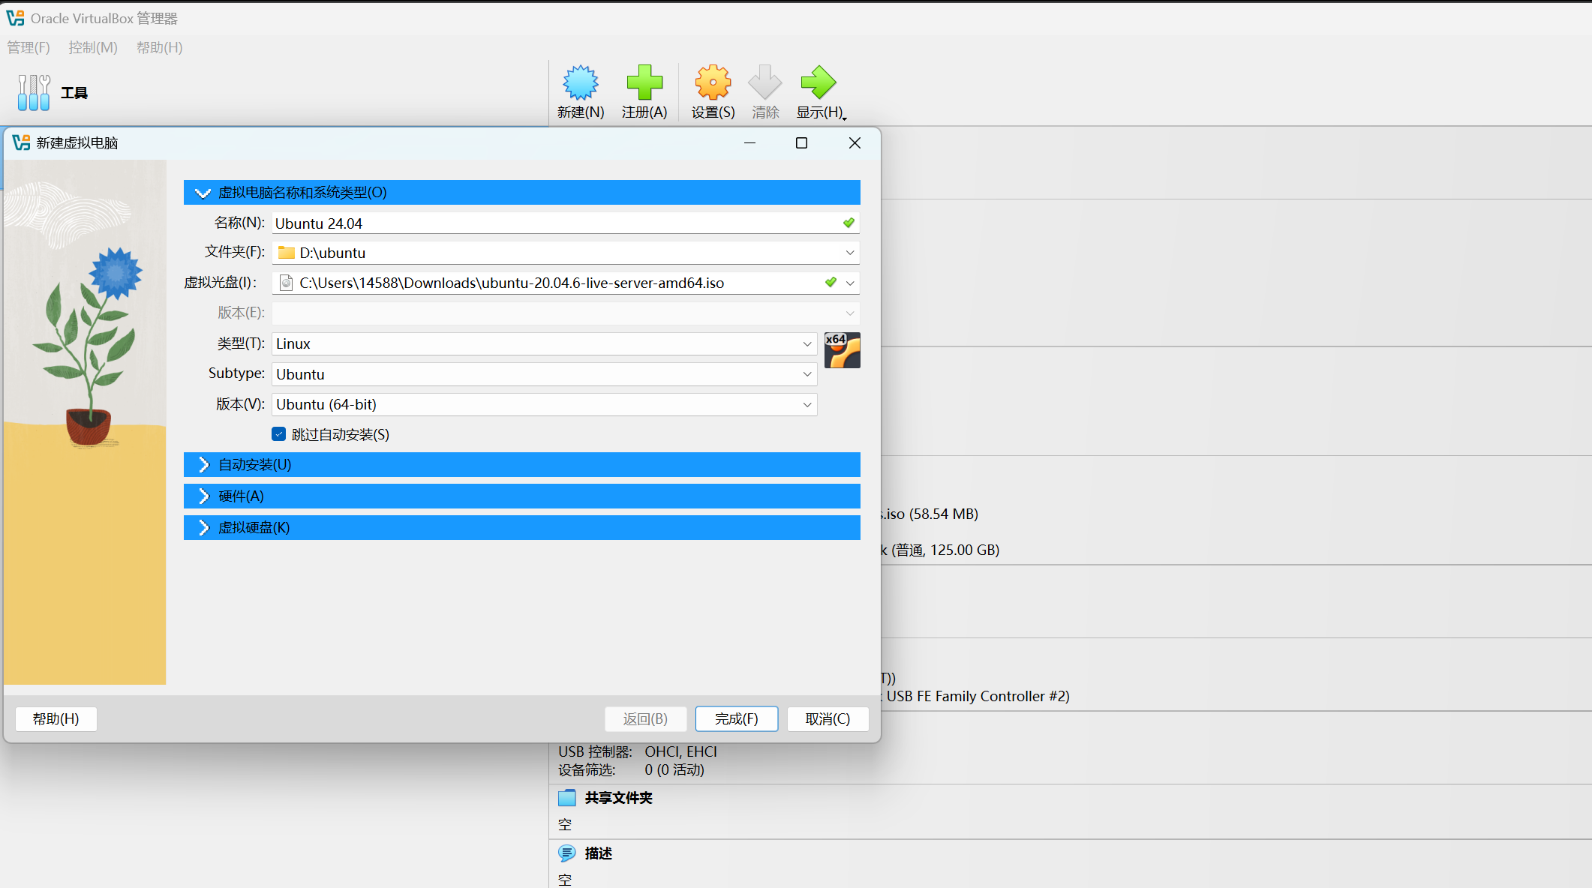
Task: Open the Subtype Ubuntu dropdown
Action: [x=544, y=374]
